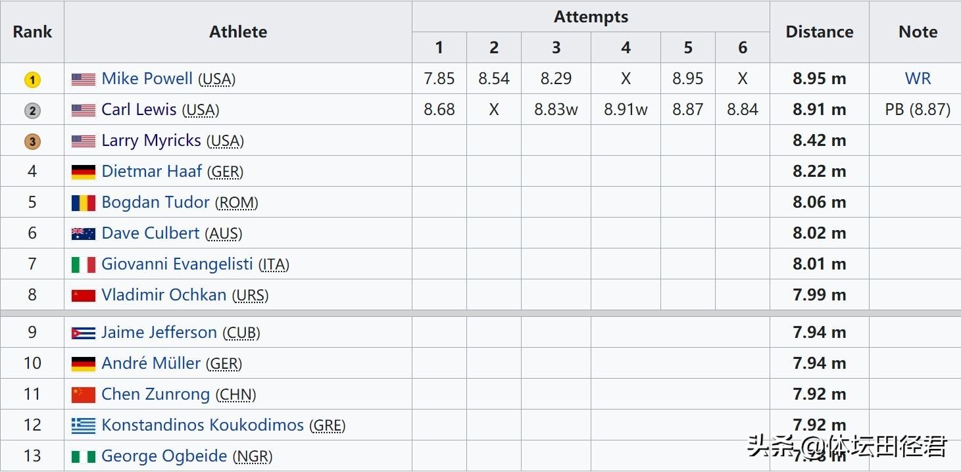Click the gold medal icon for rank 1
The width and height of the screenshot is (961, 472).
click(32, 80)
